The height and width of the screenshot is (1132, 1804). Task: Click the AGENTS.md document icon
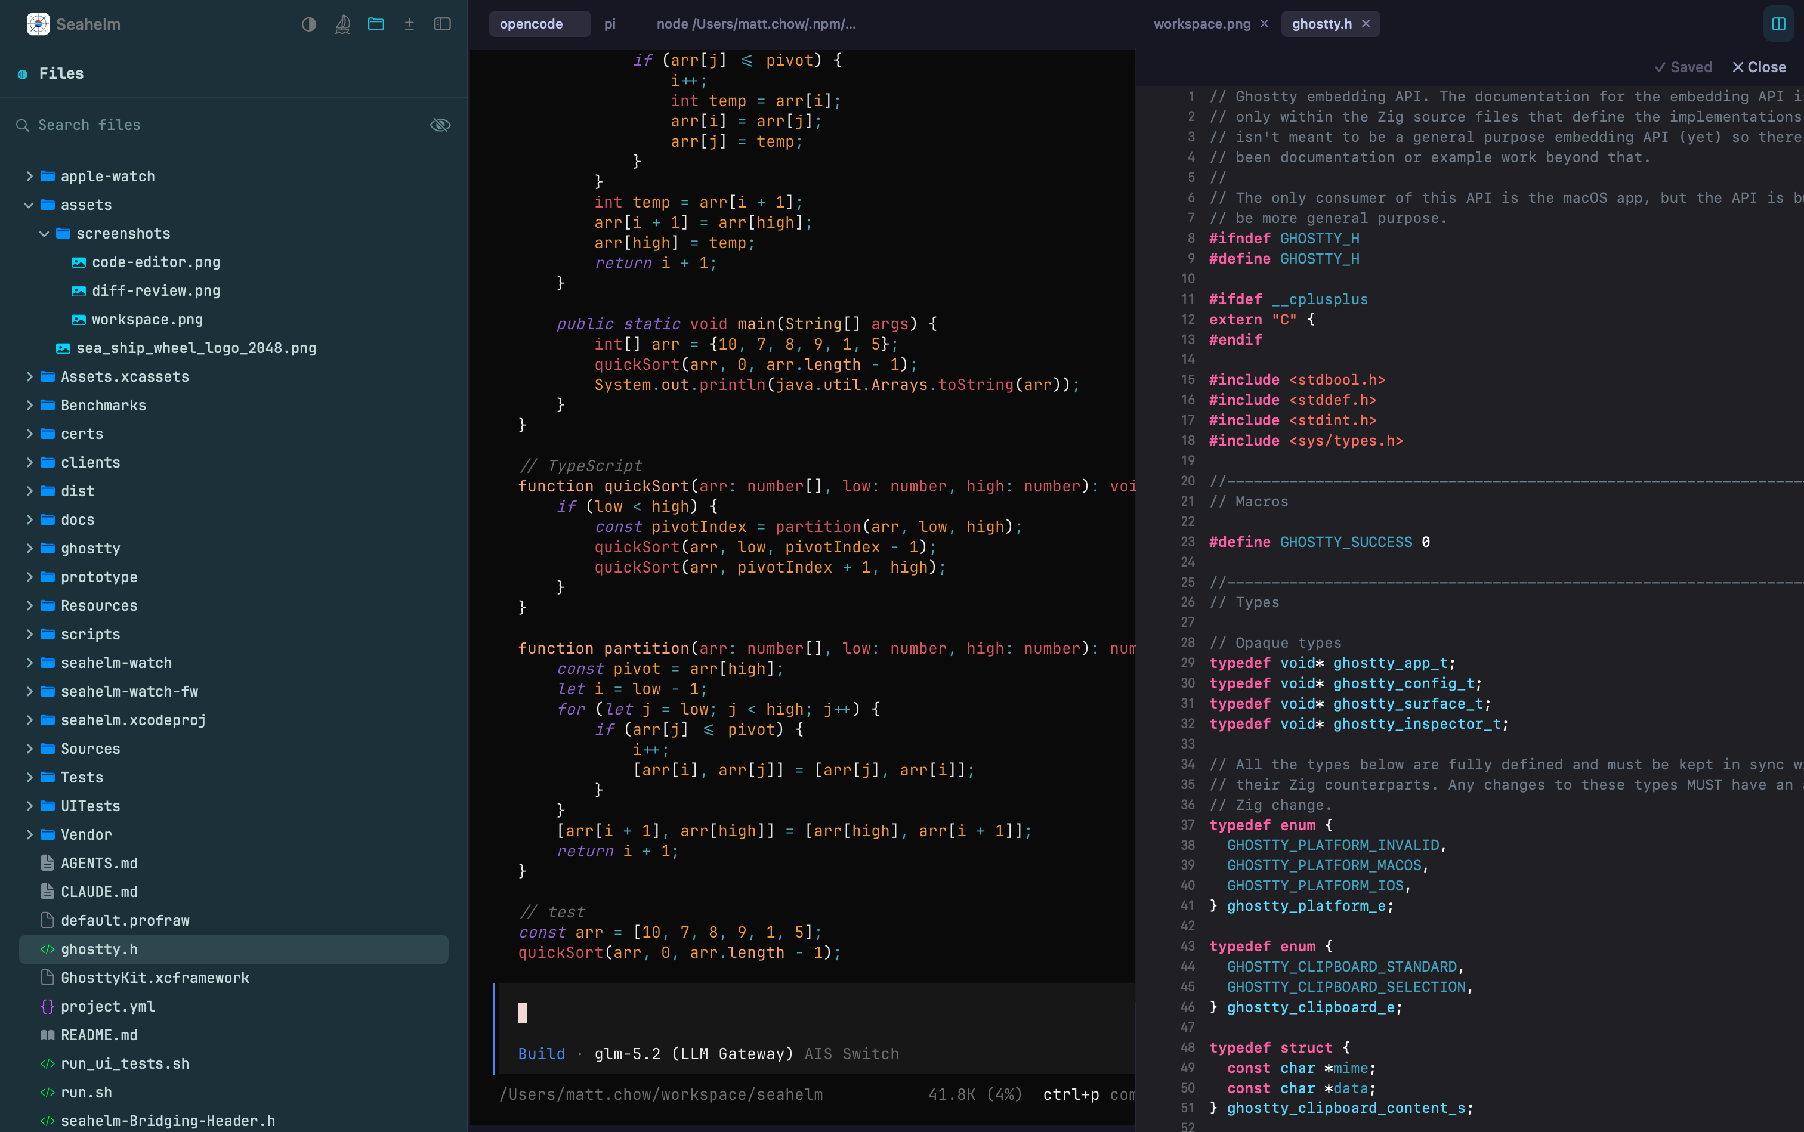click(47, 863)
